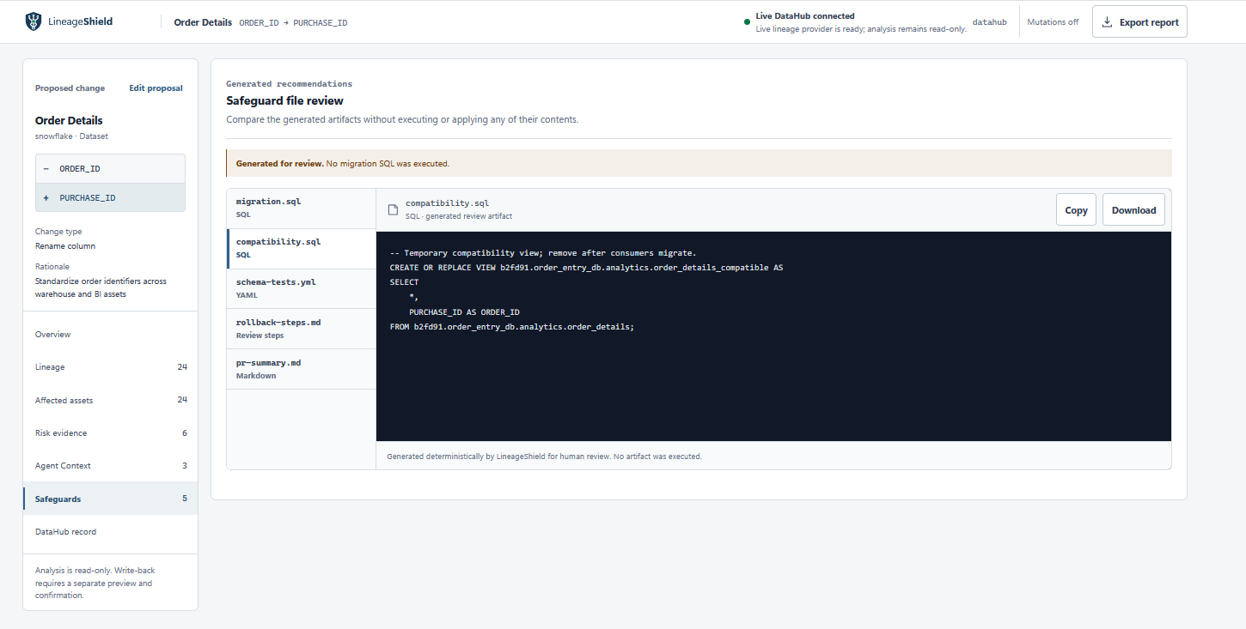The image size is (1246, 629).
Task: Click the FROM b2fd91.order_entry_db code line
Action: (511, 327)
